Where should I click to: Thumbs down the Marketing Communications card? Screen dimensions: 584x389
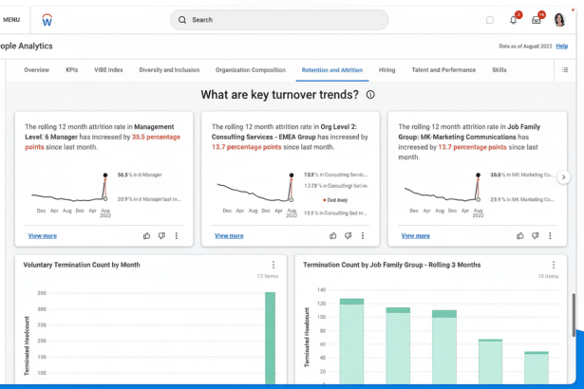[x=536, y=235]
